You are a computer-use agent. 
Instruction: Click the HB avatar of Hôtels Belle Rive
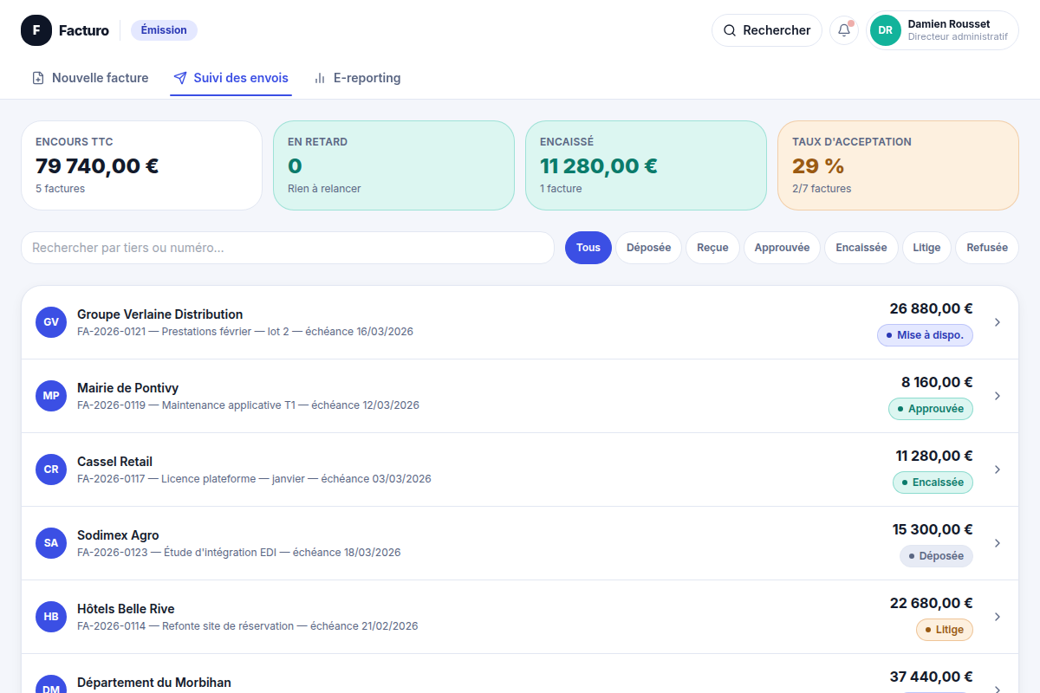51,617
